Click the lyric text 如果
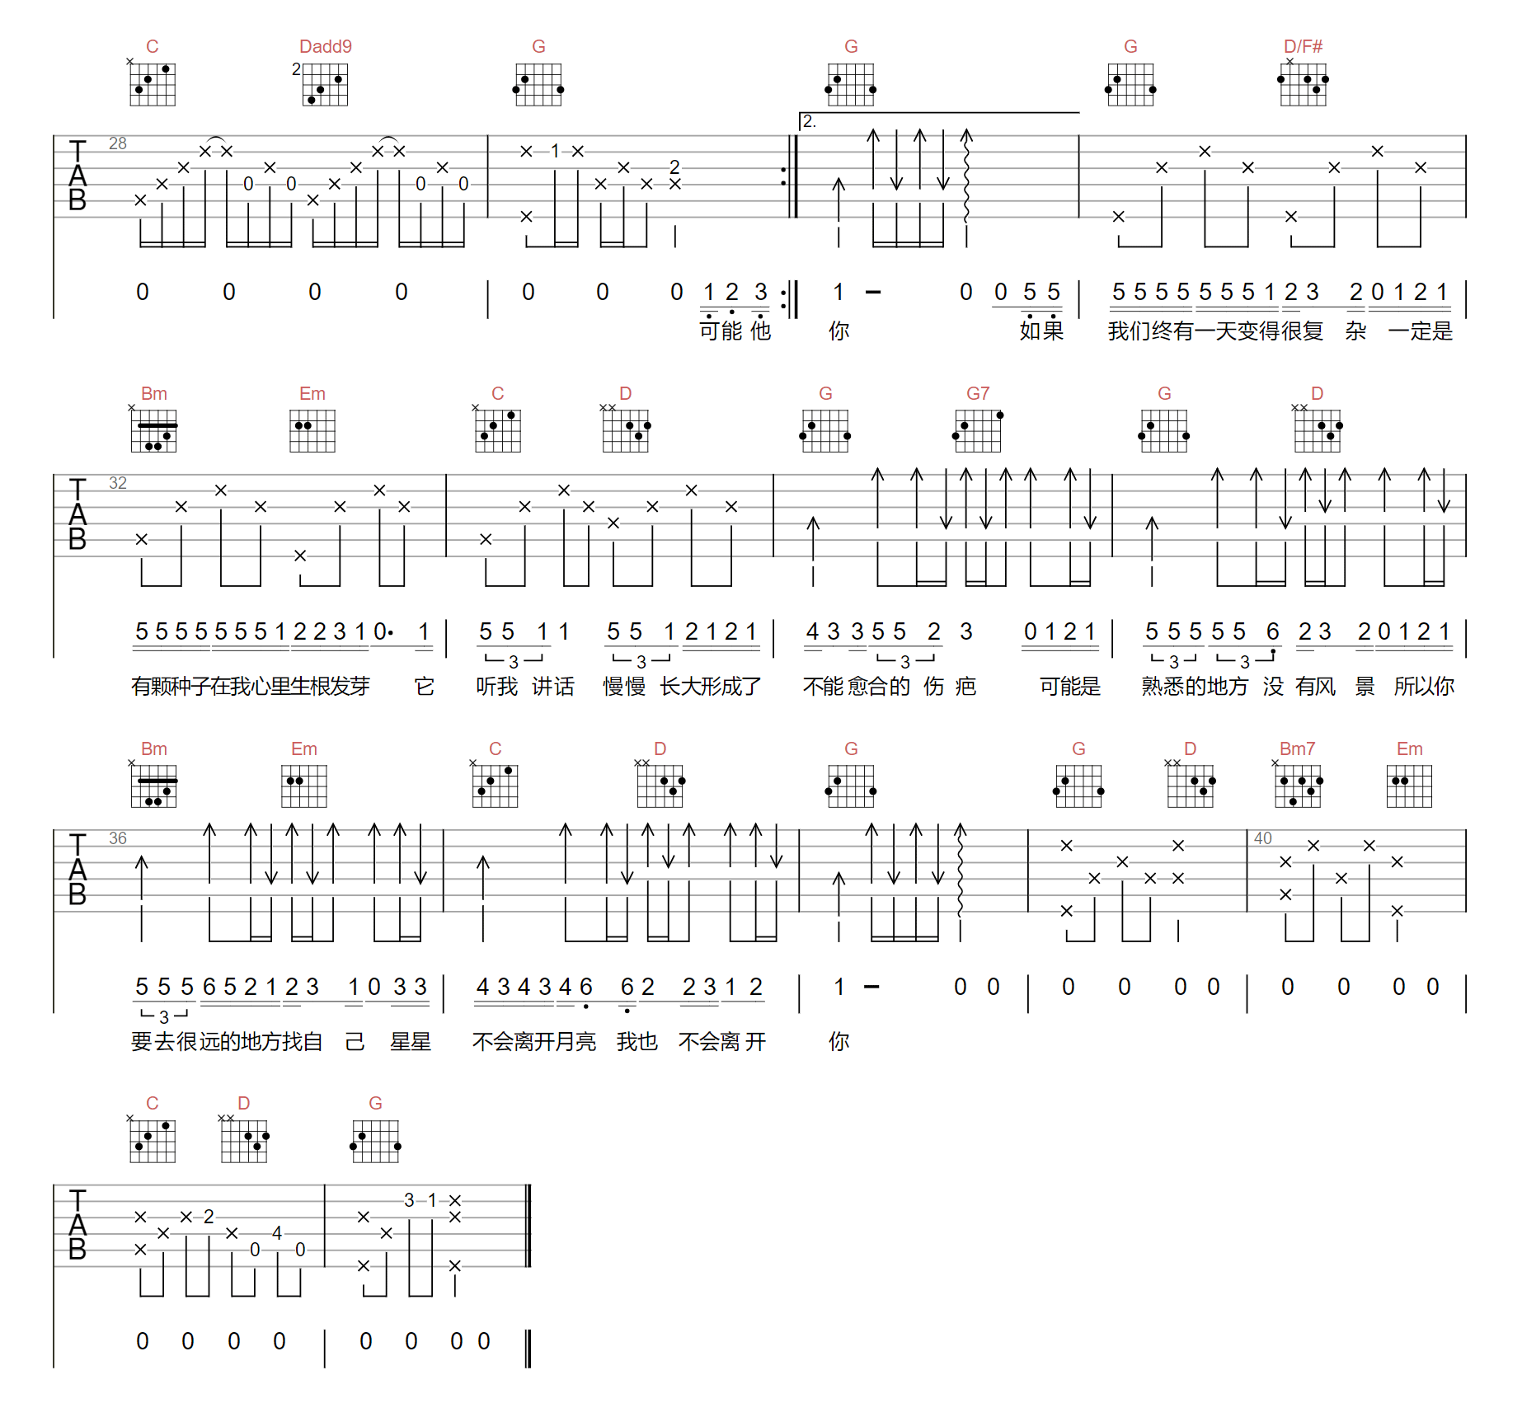 [1041, 331]
